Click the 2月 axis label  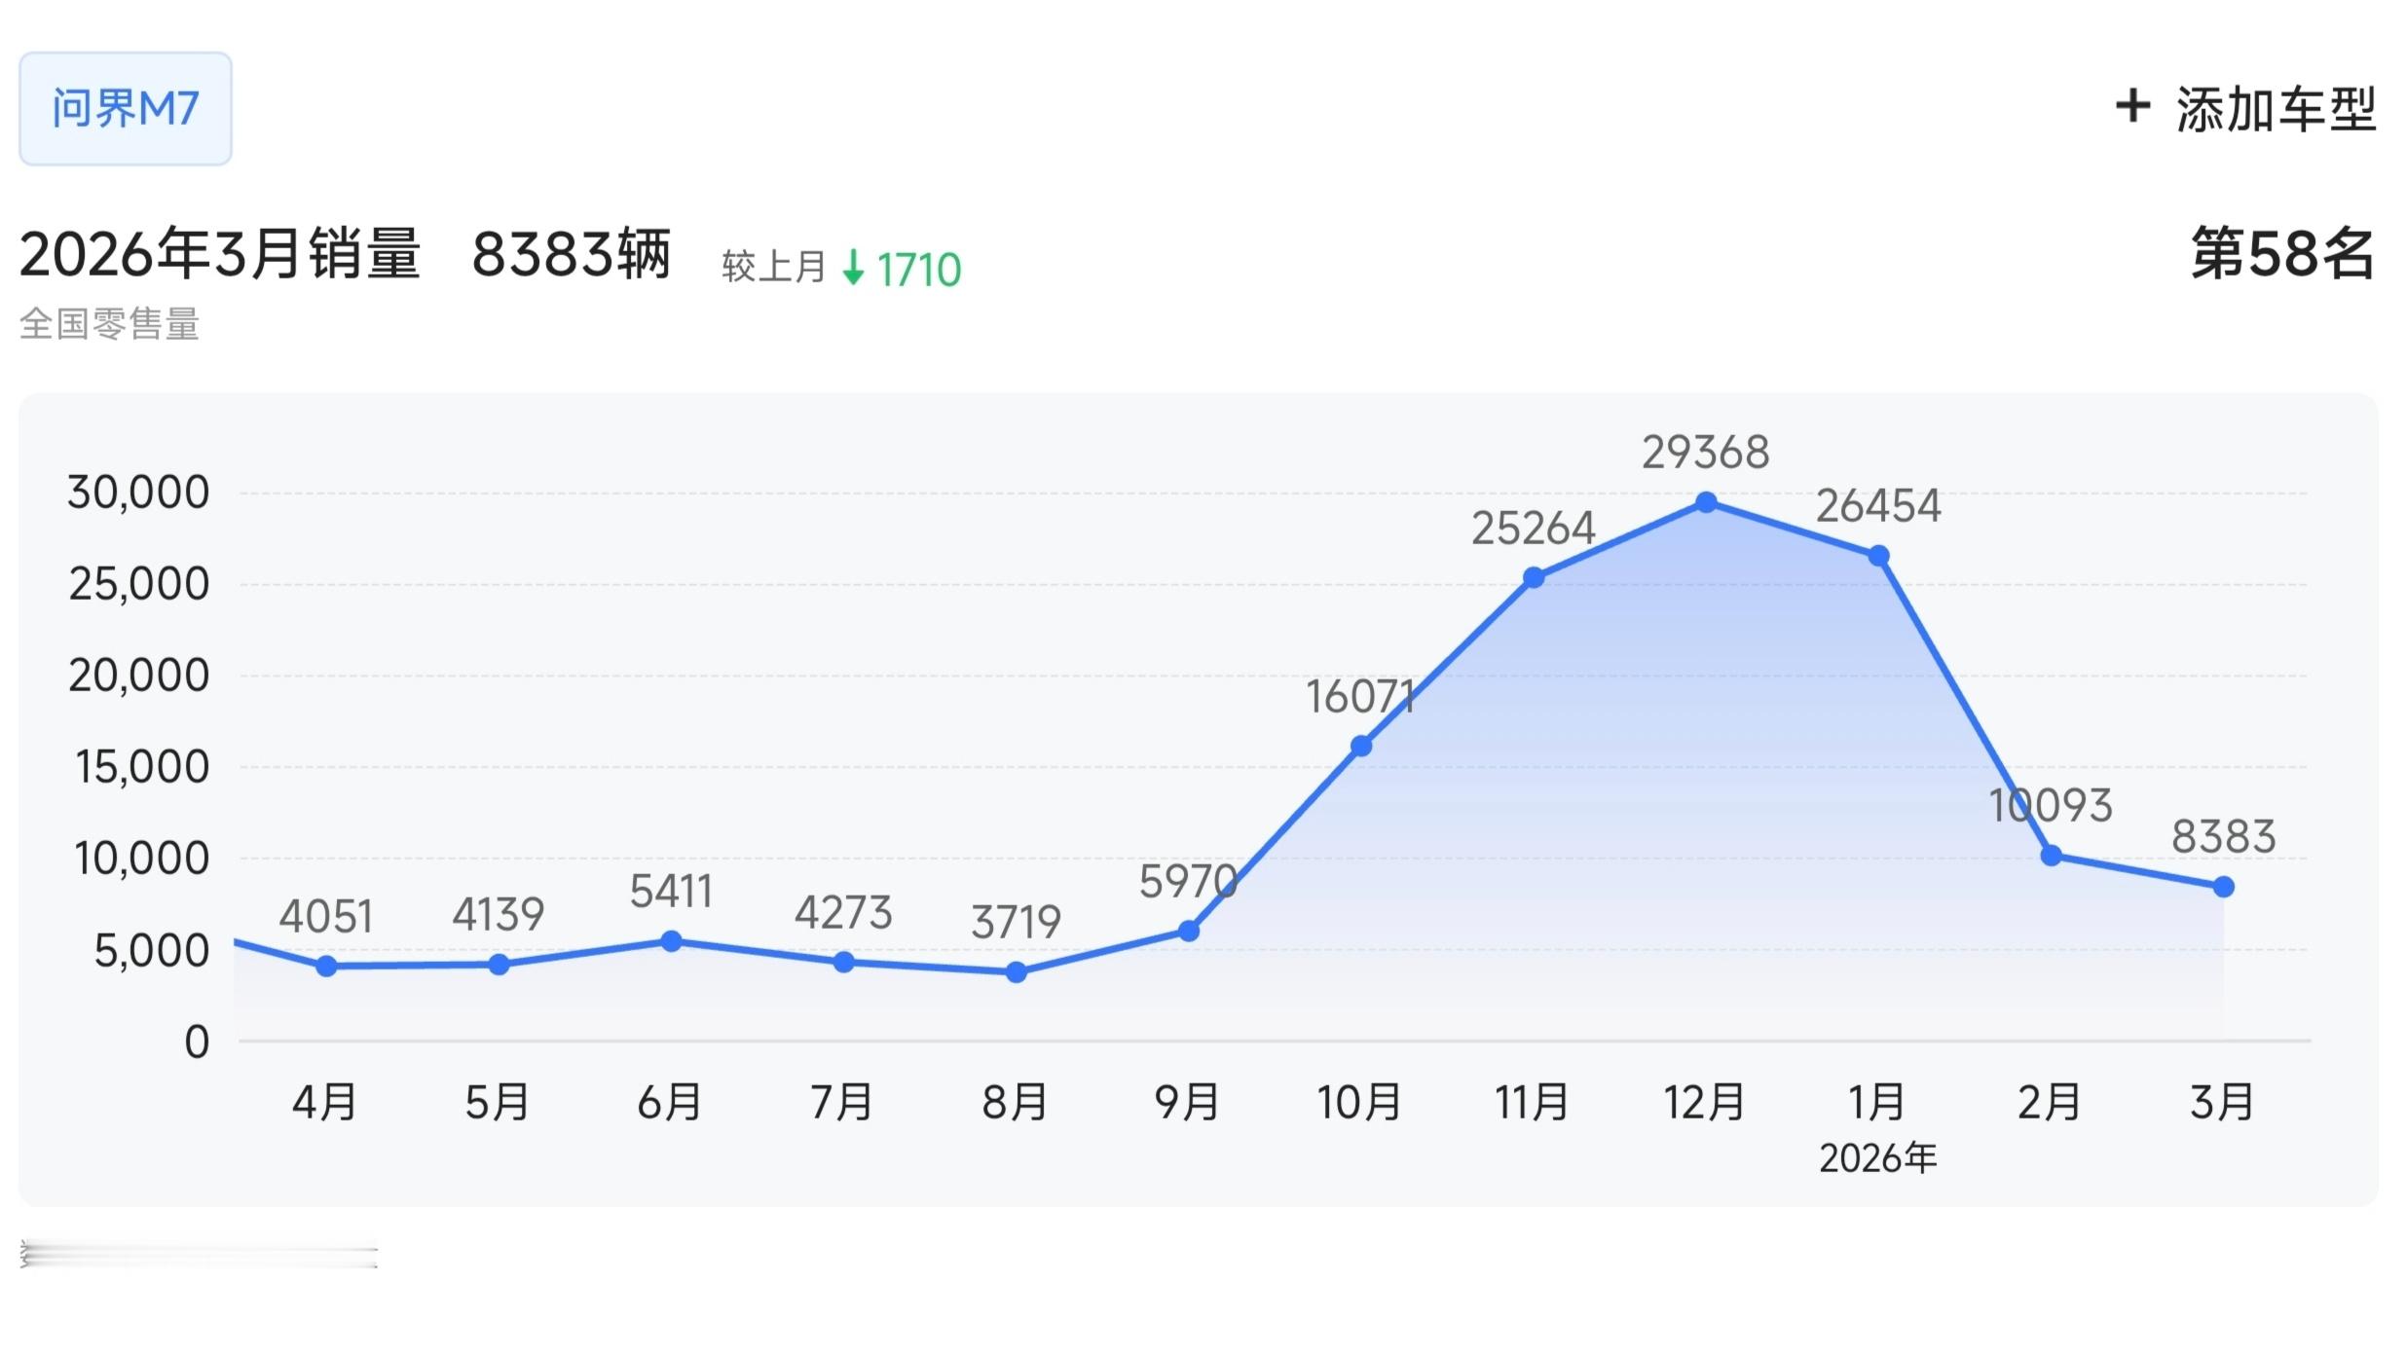(2049, 1102)
